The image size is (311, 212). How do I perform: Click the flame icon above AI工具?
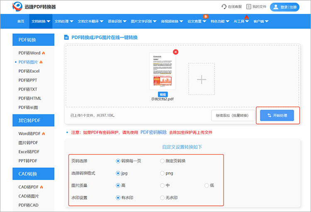(x=247, y=17)
